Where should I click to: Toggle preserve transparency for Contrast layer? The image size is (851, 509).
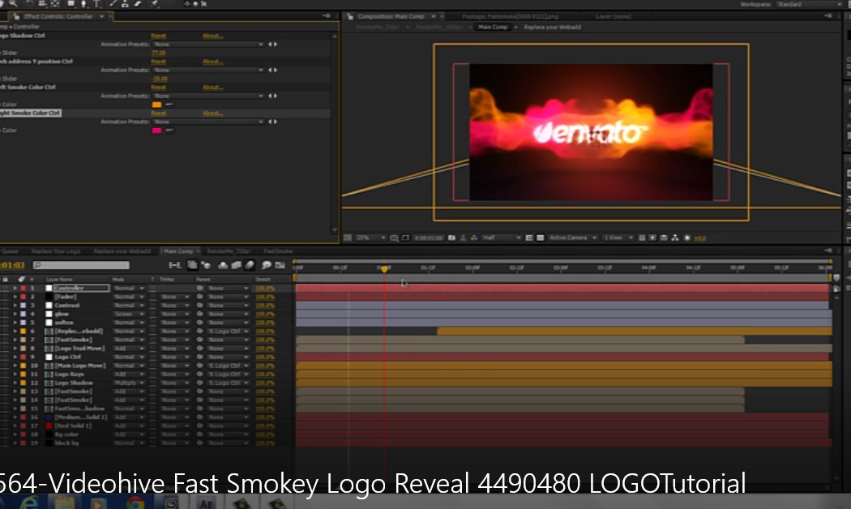click(152, 306)
